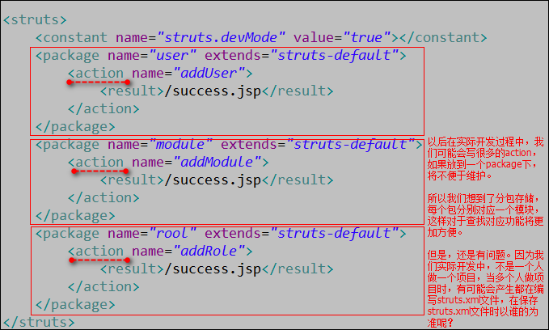Image resolution: width=549 pixels, height=330 pixels.
Task: Click the closing </struts> tag
Action: click(39, 322)
